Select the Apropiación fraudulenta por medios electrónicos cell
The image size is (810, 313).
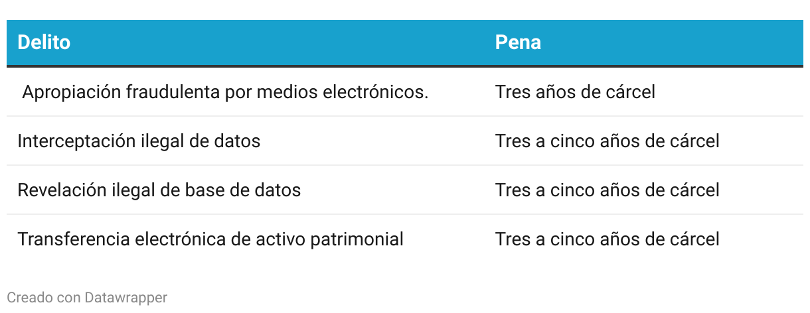(x=224, y=92)
